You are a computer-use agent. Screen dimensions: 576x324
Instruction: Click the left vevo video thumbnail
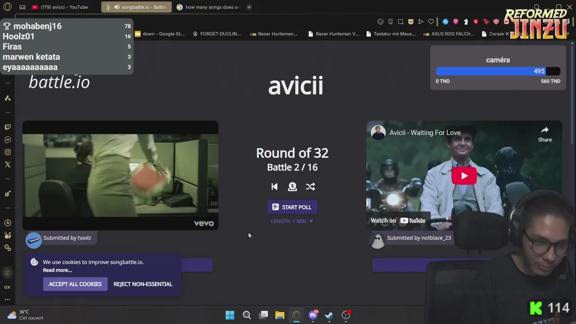click(x=121, y=175)
